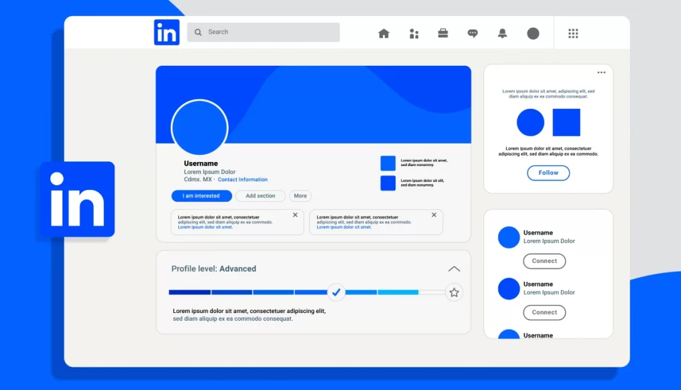Screen dimensions: 681x390
Task: Collapse the Profile level section chevron
Action: click(454, 269)
